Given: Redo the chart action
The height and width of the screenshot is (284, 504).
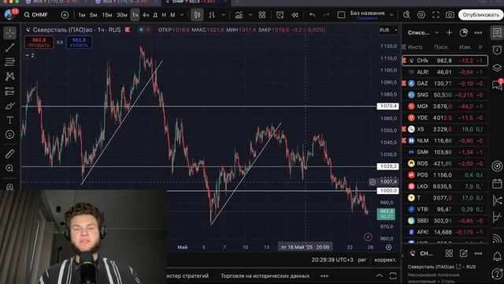Looking at the screenshot, I should click(326, 15).
